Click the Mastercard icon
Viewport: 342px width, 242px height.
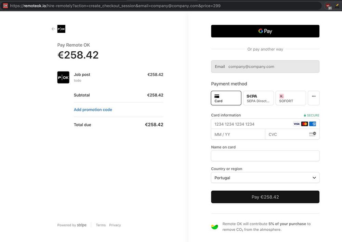pos(304,124)
